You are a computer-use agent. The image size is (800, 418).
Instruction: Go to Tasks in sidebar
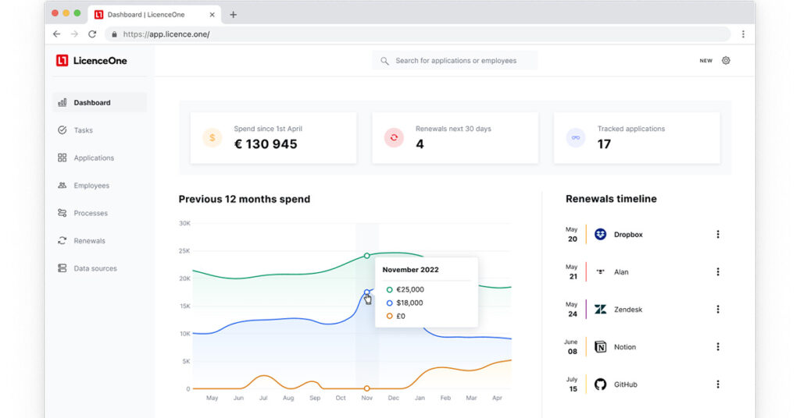pos(83,130)
